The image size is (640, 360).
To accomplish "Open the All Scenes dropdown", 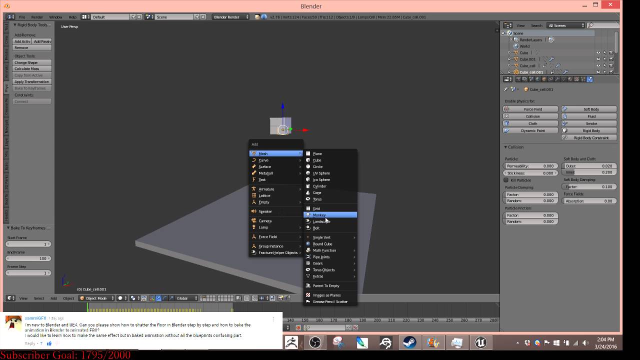I will pos(566,25).
